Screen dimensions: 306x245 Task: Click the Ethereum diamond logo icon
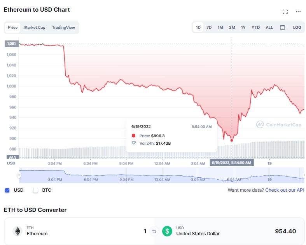coord(17,231)
